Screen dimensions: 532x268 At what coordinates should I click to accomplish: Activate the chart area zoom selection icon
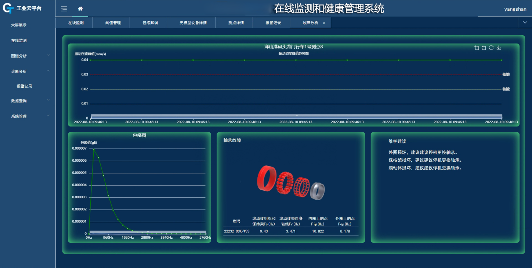point(476,47)
